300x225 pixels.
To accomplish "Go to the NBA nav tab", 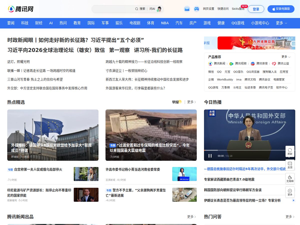I will pos(165,23).
